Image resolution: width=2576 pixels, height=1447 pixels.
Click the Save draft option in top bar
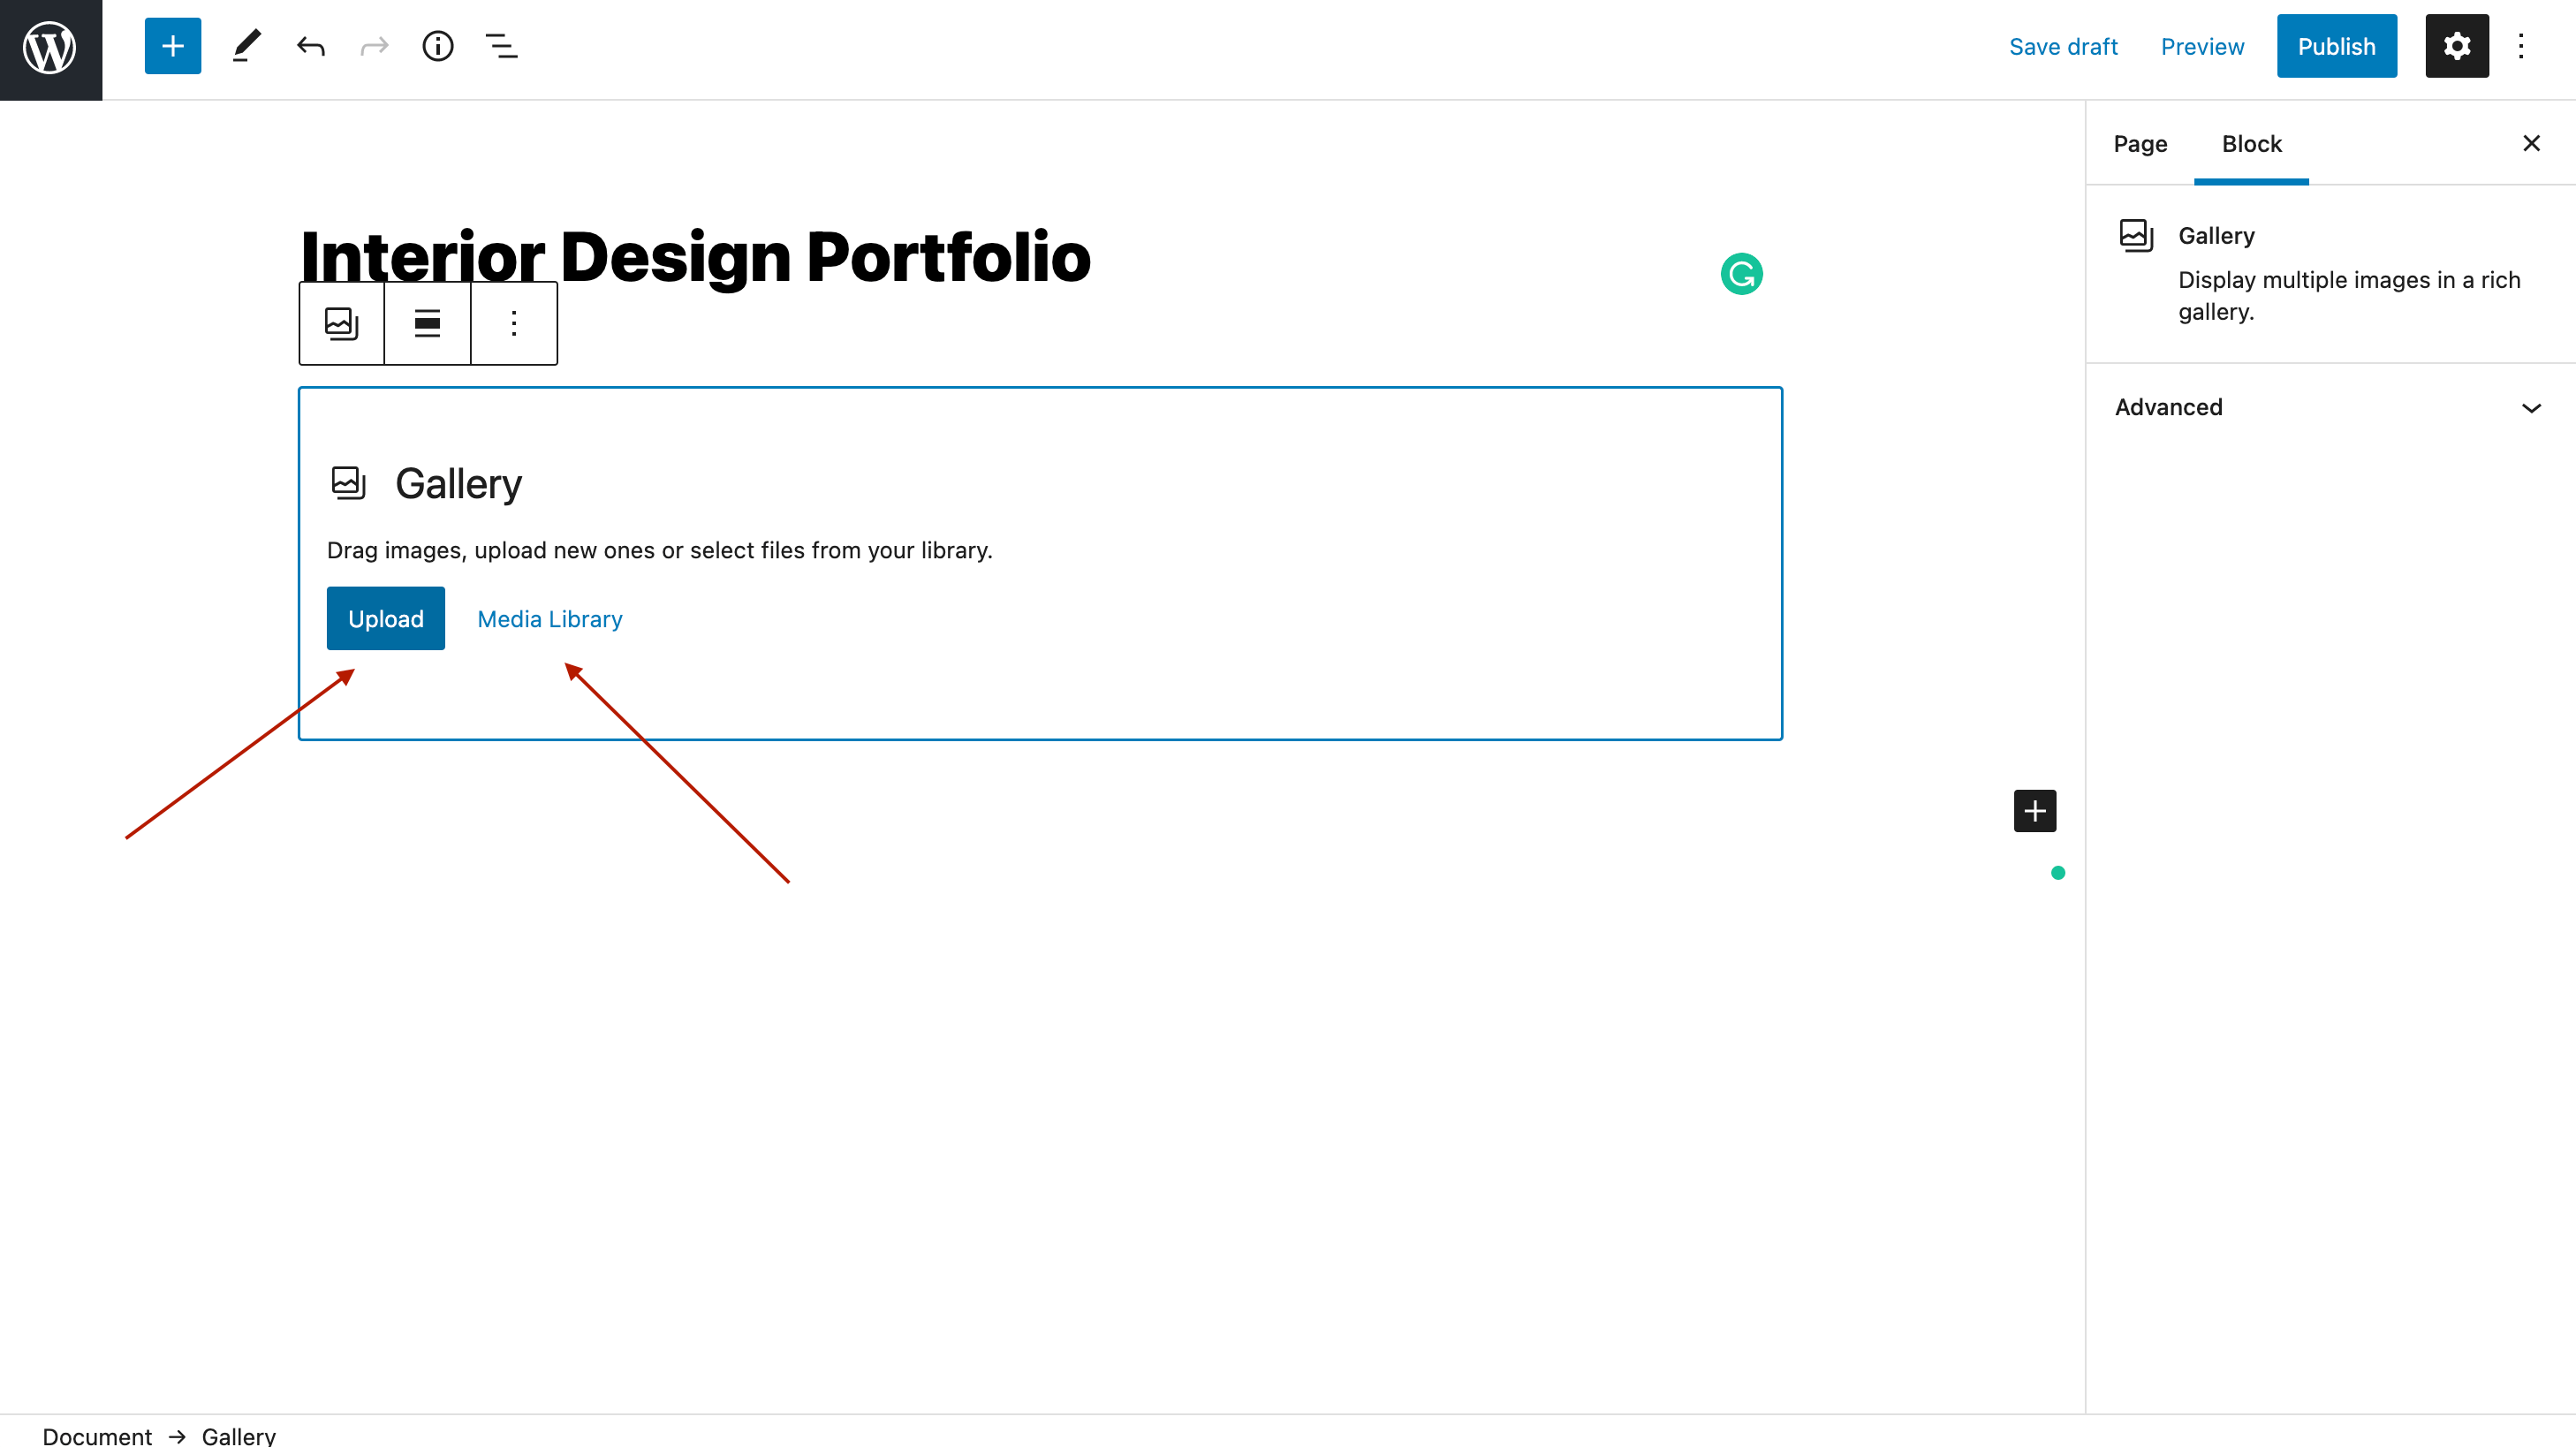pyautogui.click(x=2063, y=46)
